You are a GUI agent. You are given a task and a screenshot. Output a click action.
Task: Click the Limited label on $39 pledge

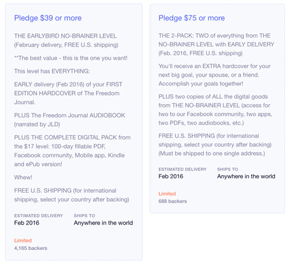23,241
